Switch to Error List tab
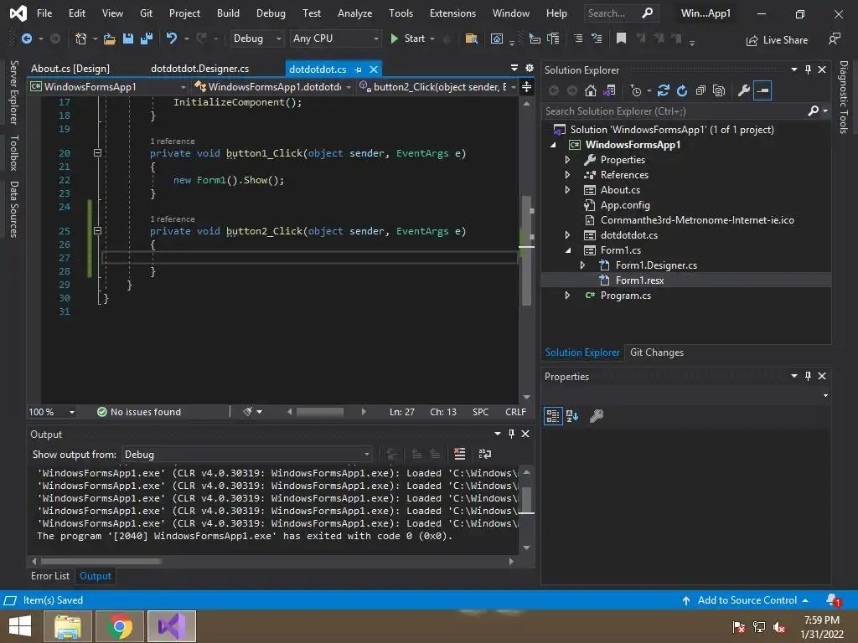This screenshot has width=858, height=643. point(49,576)
